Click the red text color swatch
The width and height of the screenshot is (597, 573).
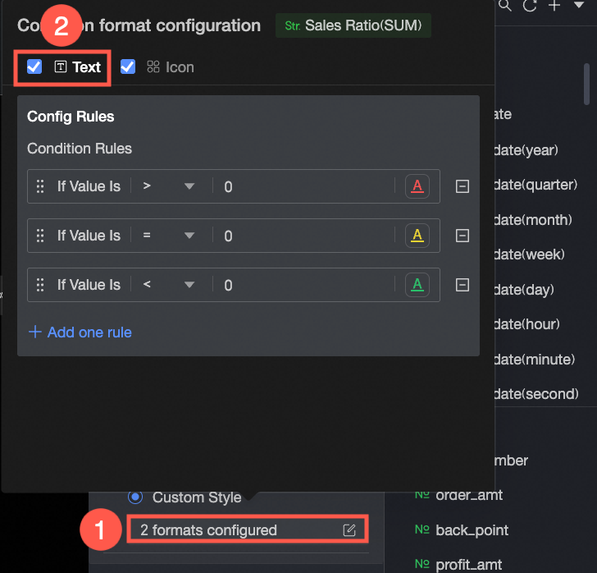pos(417,186)
